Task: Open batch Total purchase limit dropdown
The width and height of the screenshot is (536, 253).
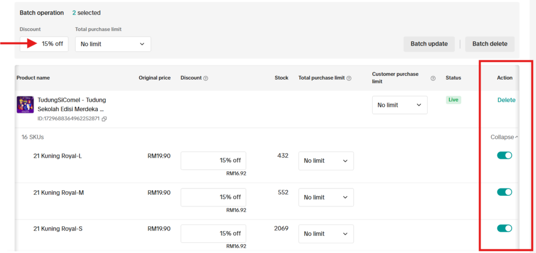Action: click(x=113, y=44)
